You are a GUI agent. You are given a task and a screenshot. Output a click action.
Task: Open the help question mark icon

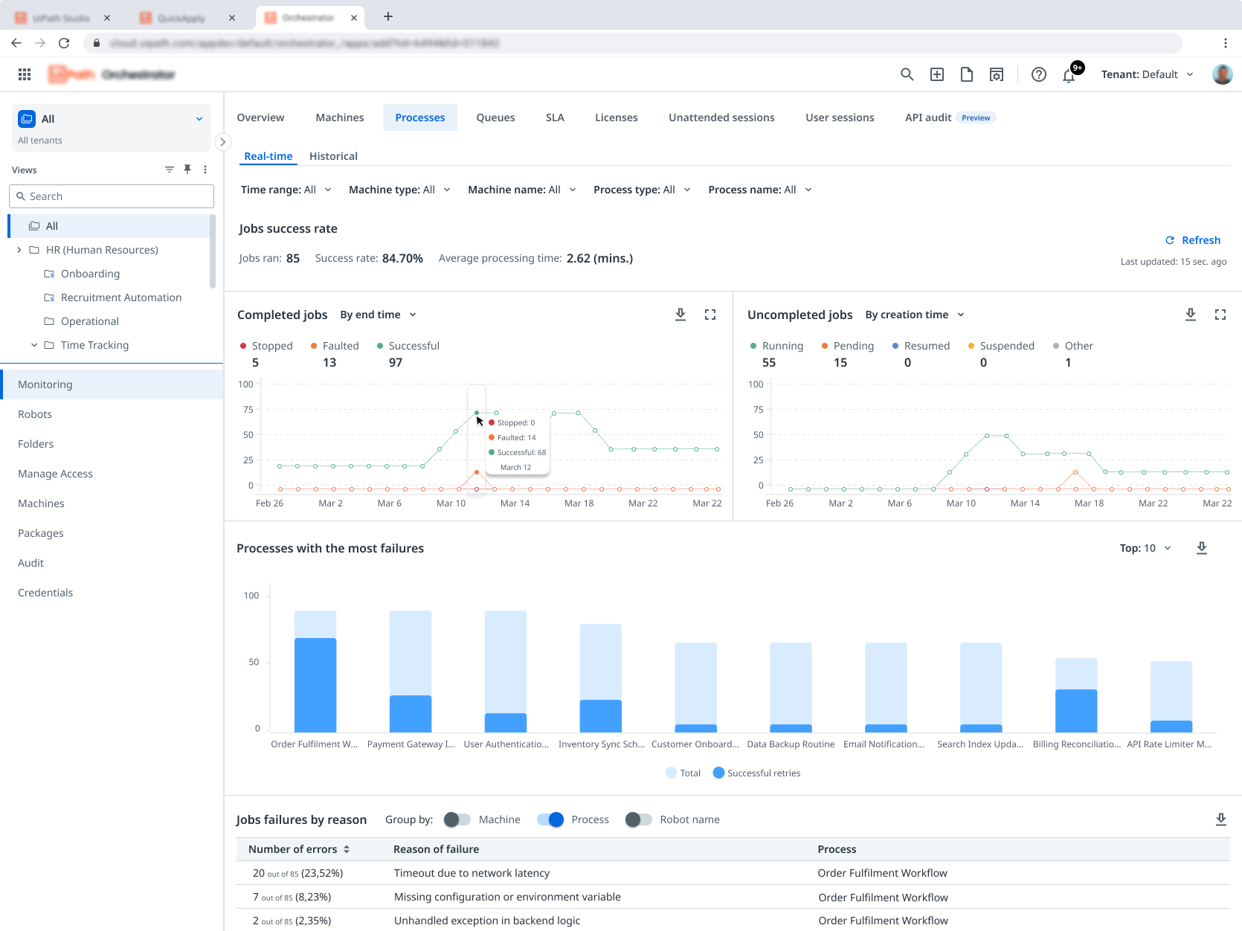coord(1039,74)
